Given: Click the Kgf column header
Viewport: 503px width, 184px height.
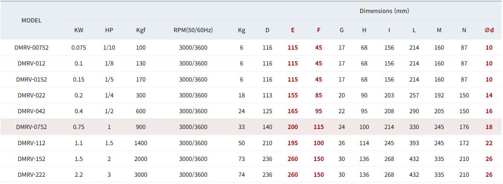Looking at the screenshot, I should coord(141,30).
